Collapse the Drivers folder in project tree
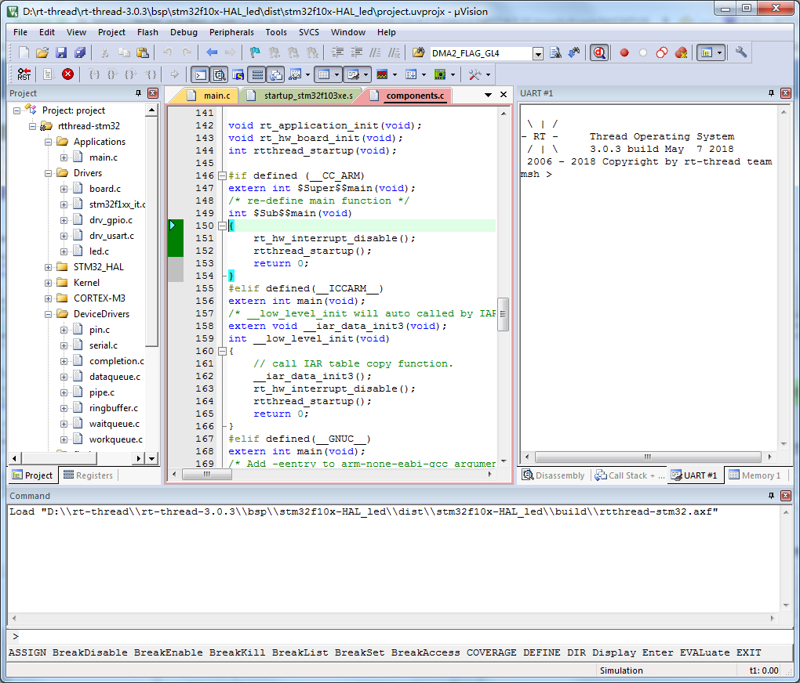 click(49, 173)
